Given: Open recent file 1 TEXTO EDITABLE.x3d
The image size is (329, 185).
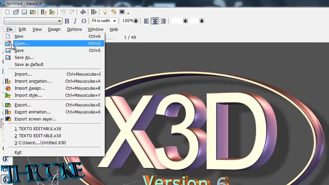Looking at the screenshot, I should click(54, 129).
